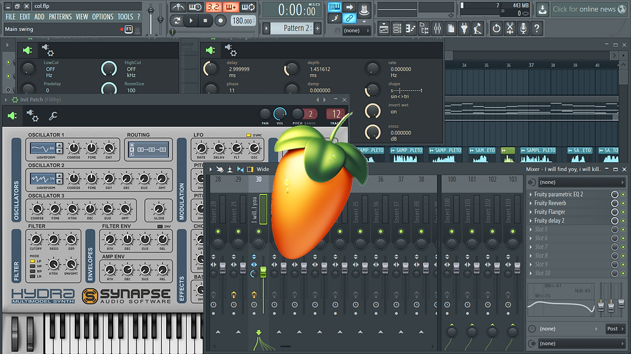631x354 pixels.
Task: Open the Post dropdown in mixer
Action: point(616,329)
